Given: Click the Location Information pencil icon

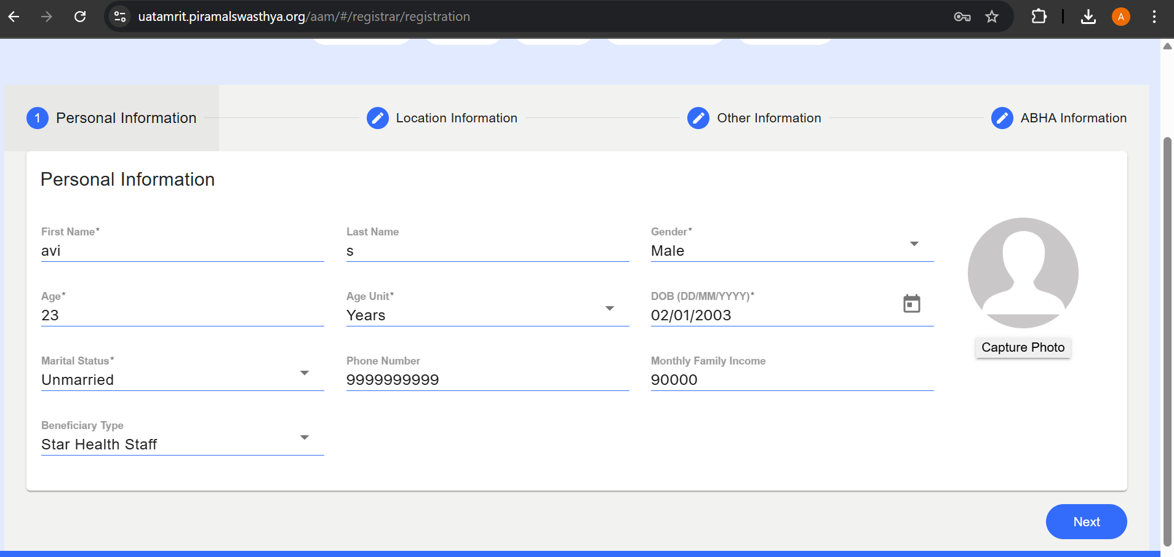Looking at the screenshot, I should pyautogui.click(x=377, y=118).
